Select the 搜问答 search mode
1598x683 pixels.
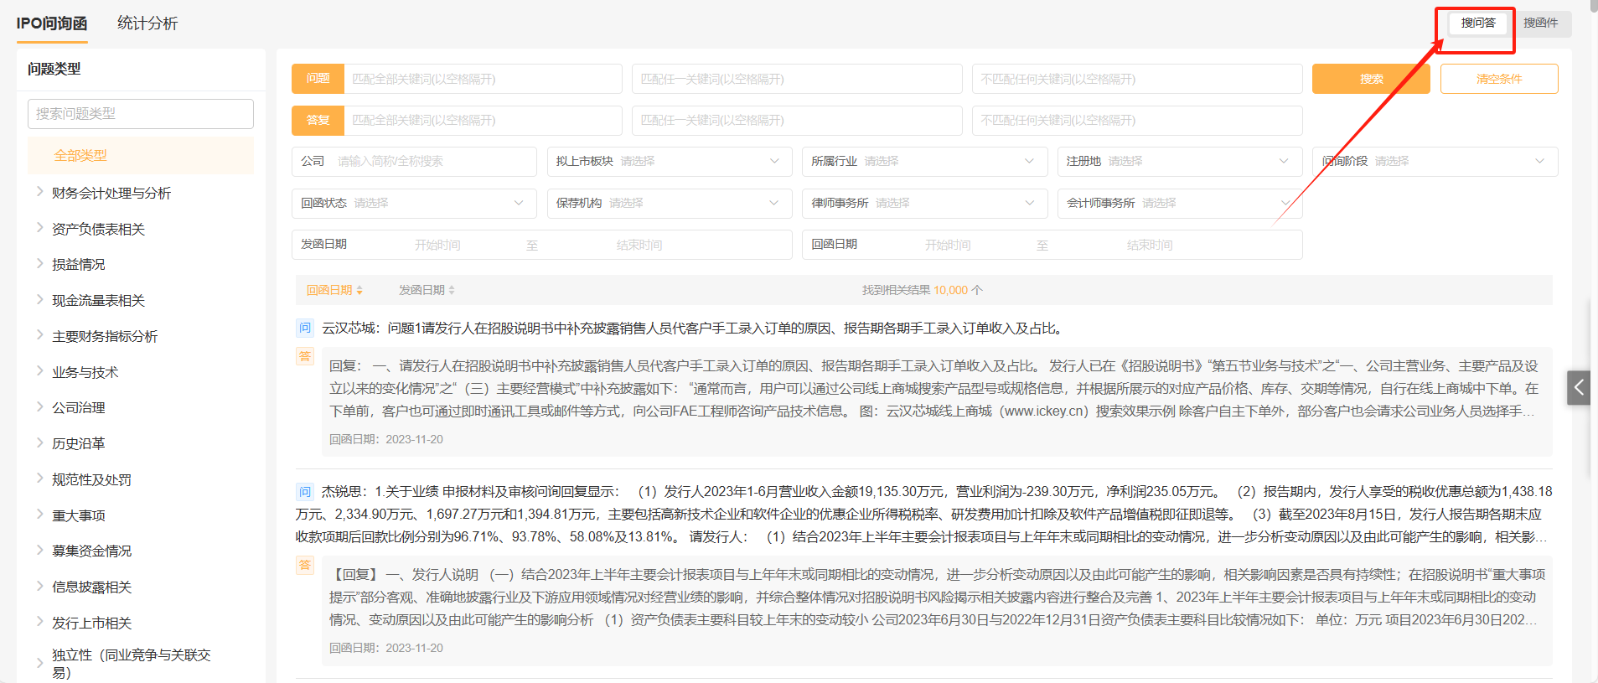(1478, 23)
